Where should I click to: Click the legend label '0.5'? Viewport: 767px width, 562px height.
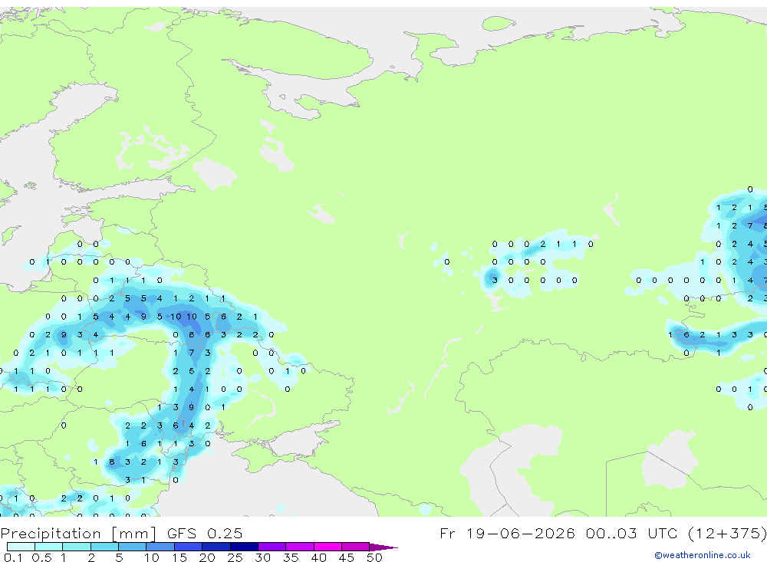[41, 557]
